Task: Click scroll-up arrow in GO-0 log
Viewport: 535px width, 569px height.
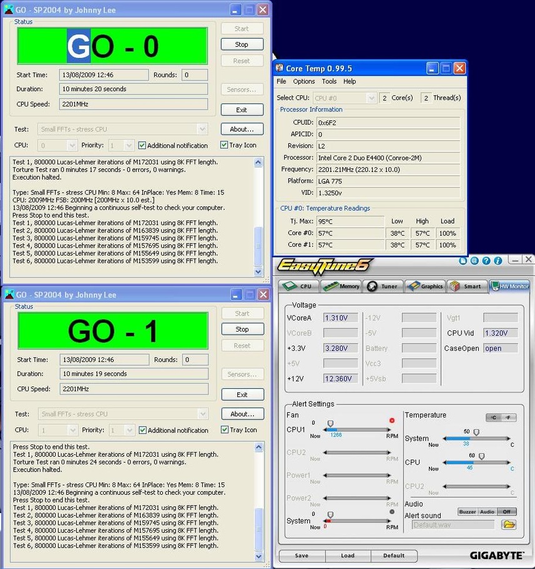Action: [258, 162]
